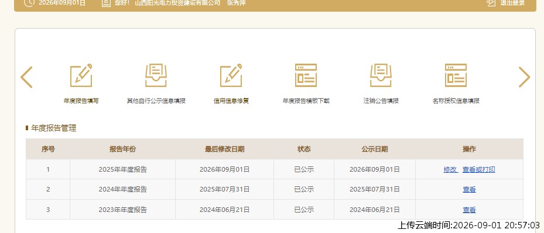
Task: Click 已公示 status in 2025 report row
Action: tap(304, 170)
